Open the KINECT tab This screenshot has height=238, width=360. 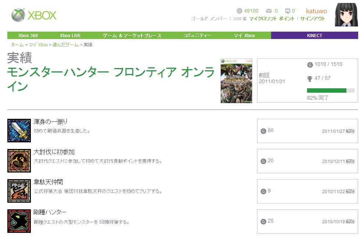pos(314,35)
